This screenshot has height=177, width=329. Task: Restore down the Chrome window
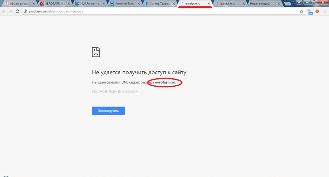click(x=314, y=2)
